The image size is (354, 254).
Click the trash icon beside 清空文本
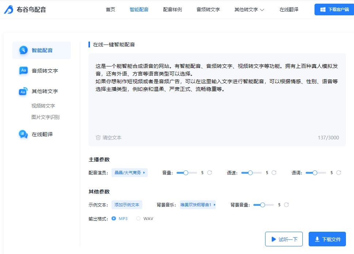[98, 138]
